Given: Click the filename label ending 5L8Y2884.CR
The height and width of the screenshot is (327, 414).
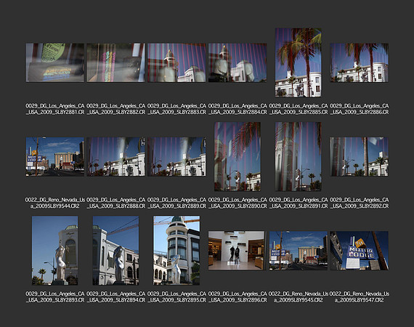Looking at the screenshot, I should pos(238,109).
